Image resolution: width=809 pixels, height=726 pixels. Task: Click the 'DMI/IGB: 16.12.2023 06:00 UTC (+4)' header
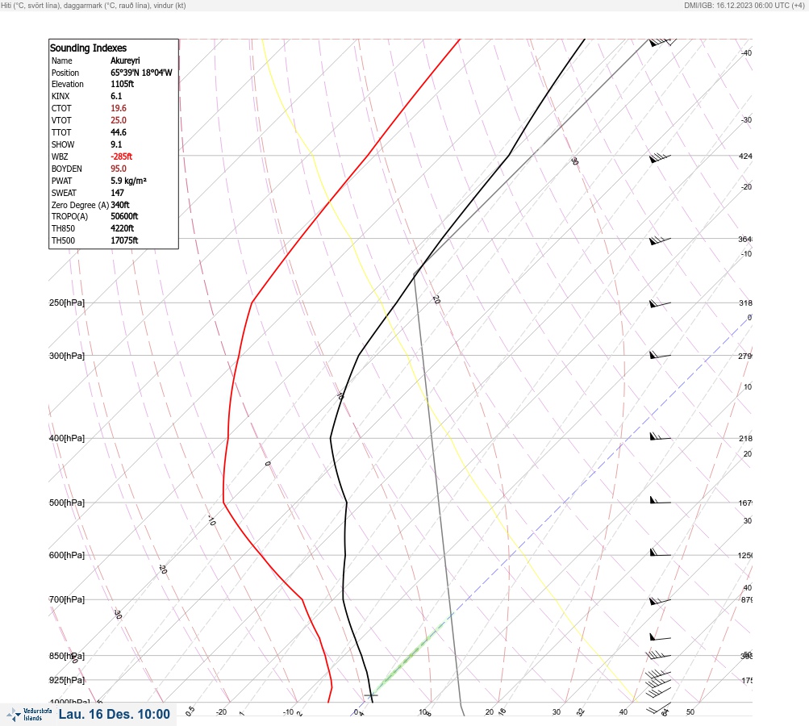(x=744, y=5)
